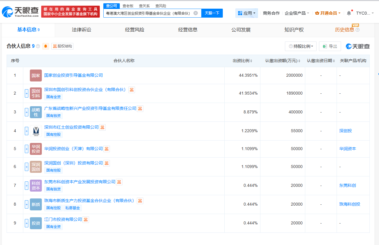Switch to the 法律诉讼 tab
Image resolution: width=379 pixels, height=245 pixels.
81,30
